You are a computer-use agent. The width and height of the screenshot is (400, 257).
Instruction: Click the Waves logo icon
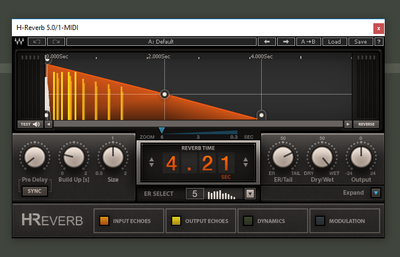[x=19, y=41]
